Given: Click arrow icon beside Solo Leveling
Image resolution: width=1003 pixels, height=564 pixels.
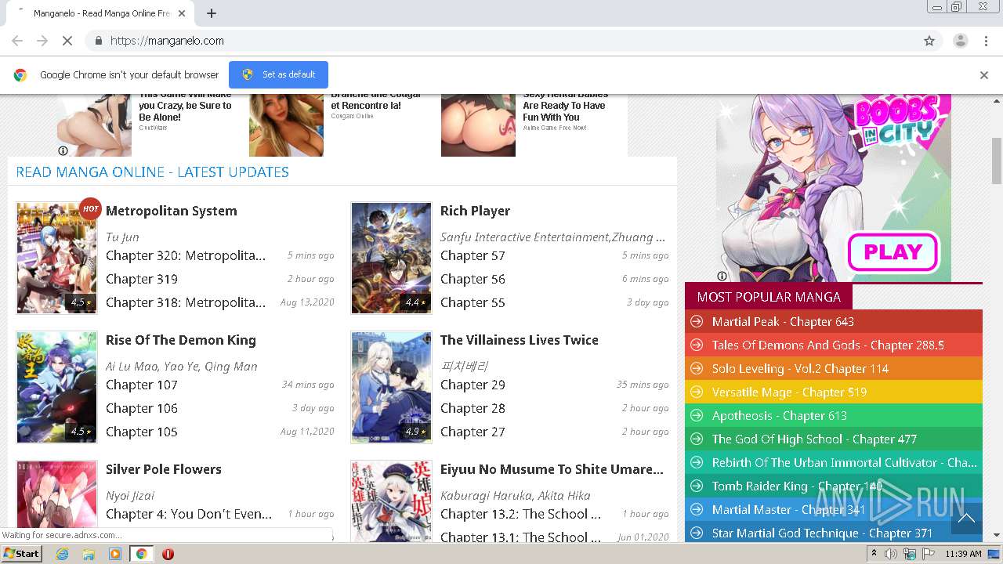Looking at the screenshot, I should 696,369.
